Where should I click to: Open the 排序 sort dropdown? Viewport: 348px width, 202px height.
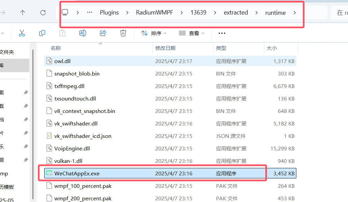tap(154, 33)
